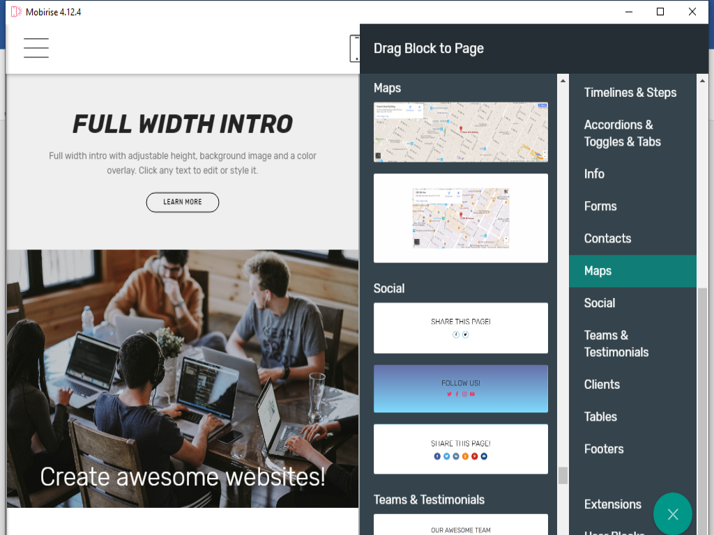
Task: Select the full-width Google map block
Action: [460, 132]
